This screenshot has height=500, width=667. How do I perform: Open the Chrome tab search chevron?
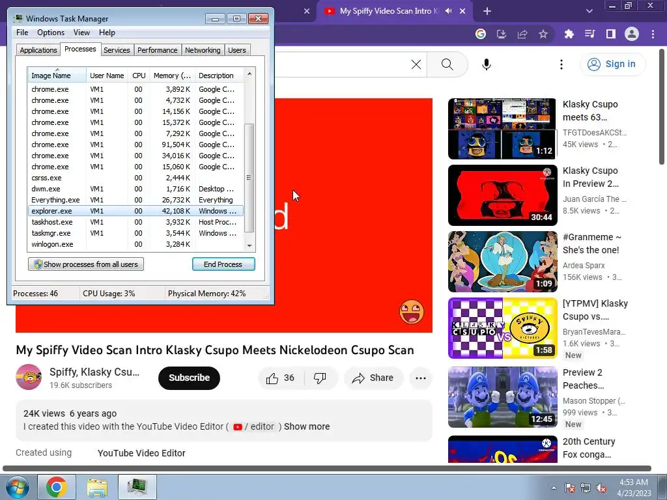click(589, 11)
